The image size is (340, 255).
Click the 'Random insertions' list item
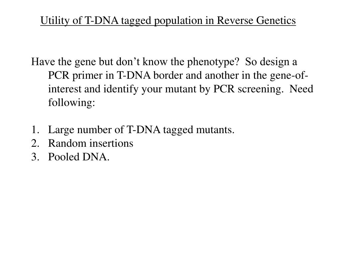pos(91,143)
